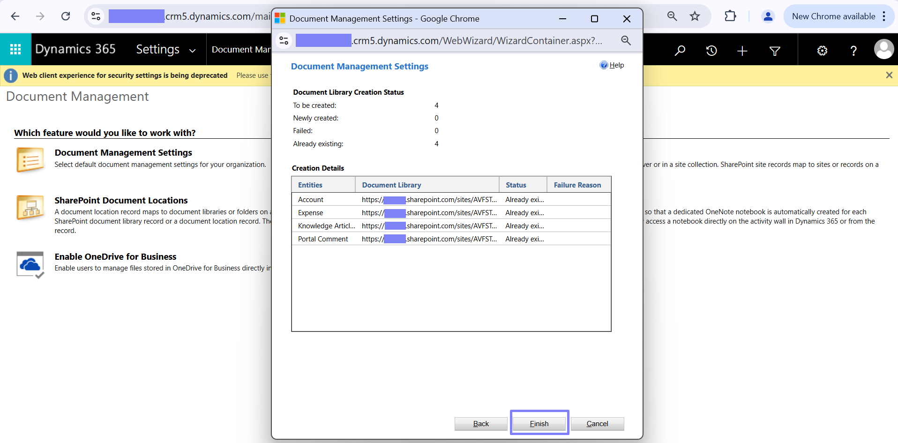
Task: Reload the main Chrome page
Action: (66, 16)
